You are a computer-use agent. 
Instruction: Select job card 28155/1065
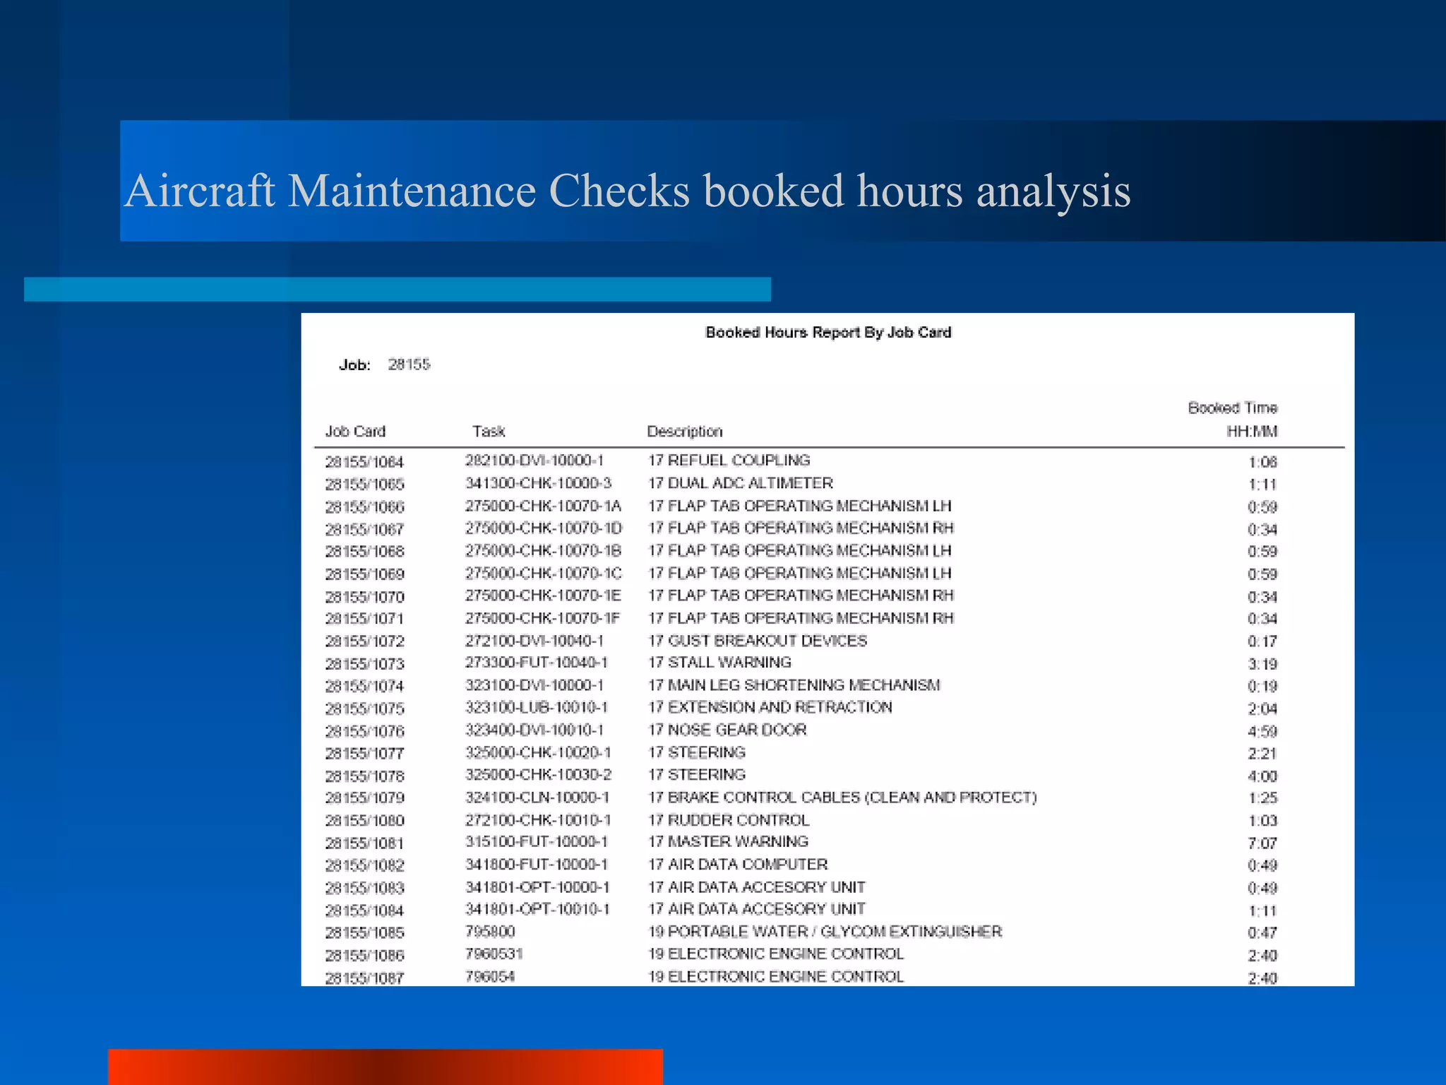[x=364, y=485]
